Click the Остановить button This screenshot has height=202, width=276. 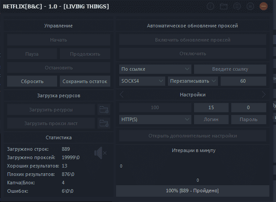(58, 67)
